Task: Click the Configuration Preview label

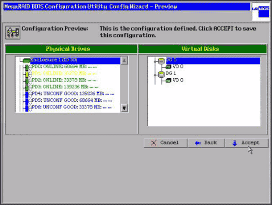Action: tap(55, 29)
